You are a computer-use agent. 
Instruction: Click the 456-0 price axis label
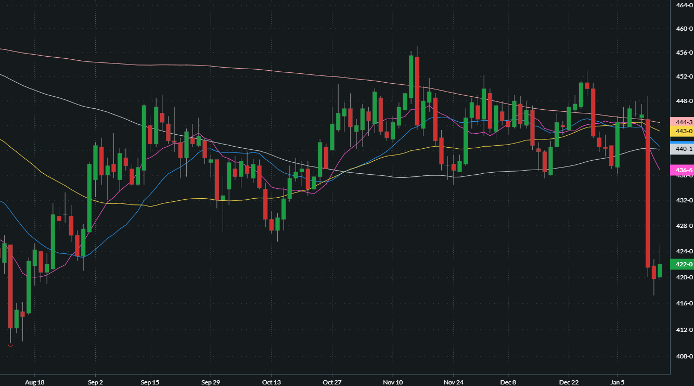683,53
